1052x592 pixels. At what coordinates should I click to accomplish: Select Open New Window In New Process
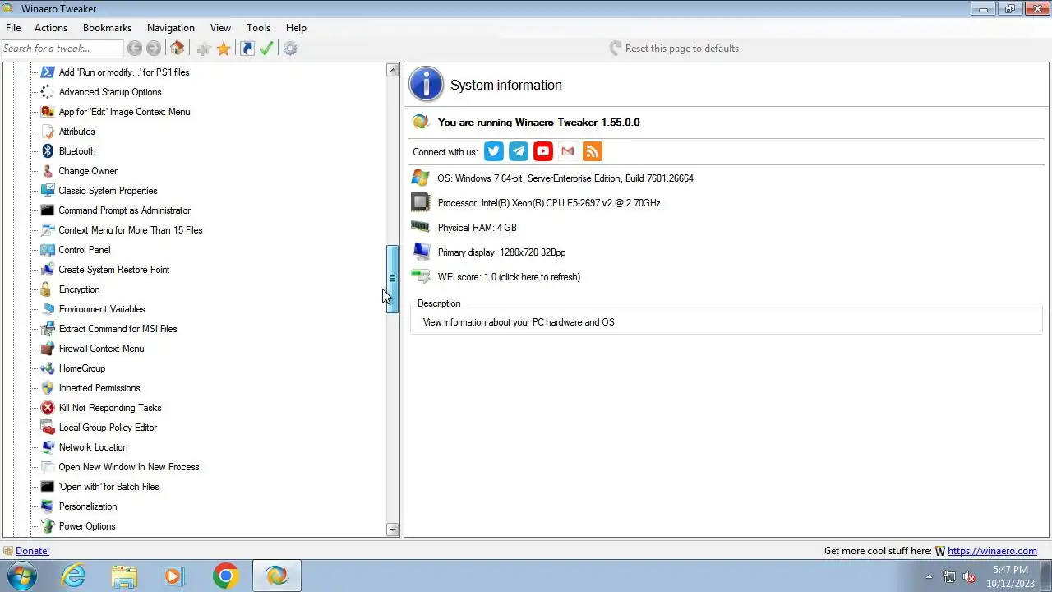pyautogui.click(x=129, y=467)
